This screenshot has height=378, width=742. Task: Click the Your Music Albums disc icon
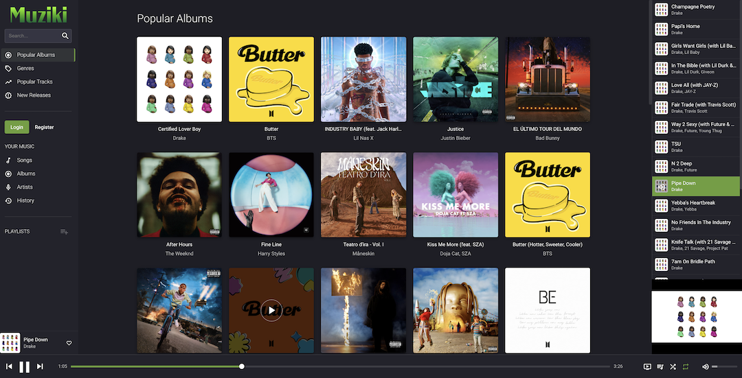click(x=8, y=174)
